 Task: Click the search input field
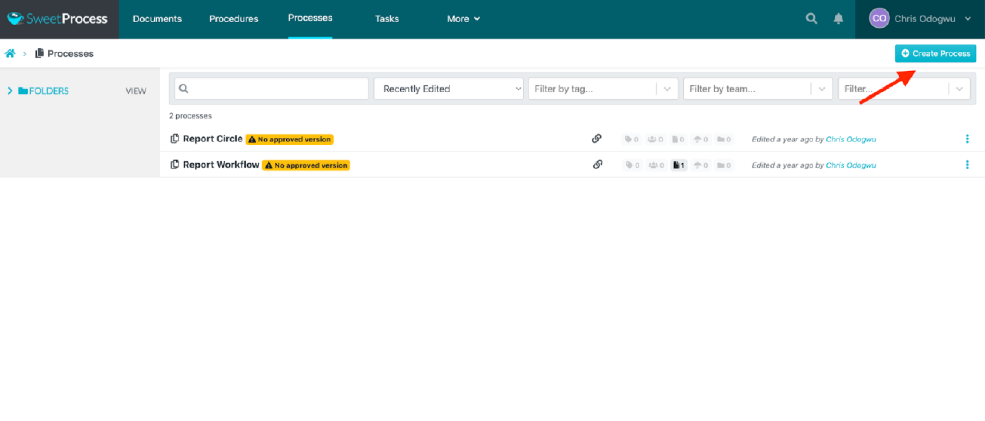(x=270, y=89)
